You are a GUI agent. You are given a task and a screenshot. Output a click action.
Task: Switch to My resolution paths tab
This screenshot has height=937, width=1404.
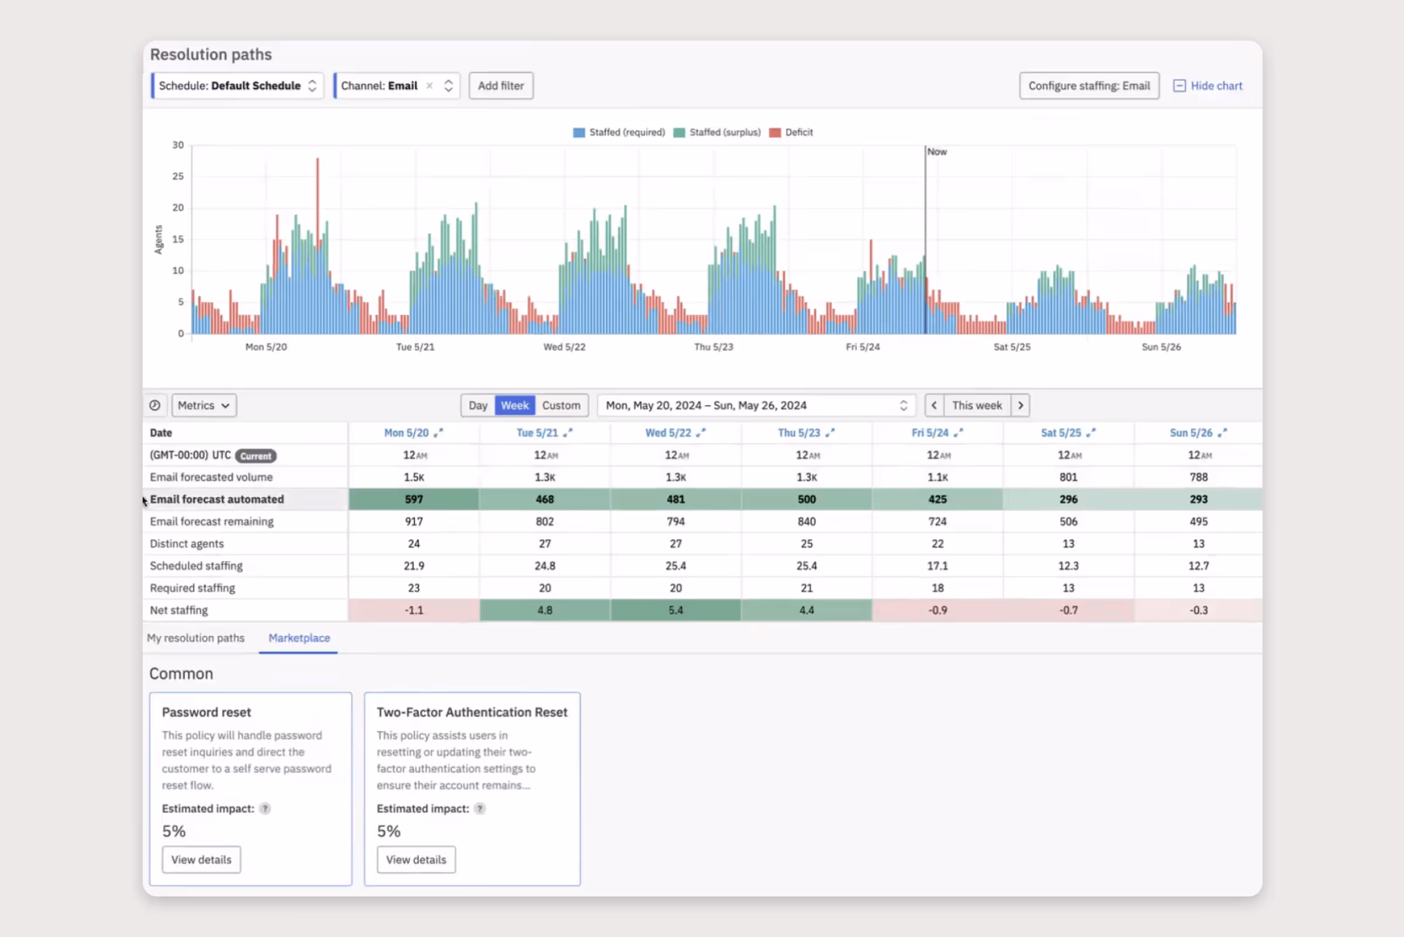point(195,638)
